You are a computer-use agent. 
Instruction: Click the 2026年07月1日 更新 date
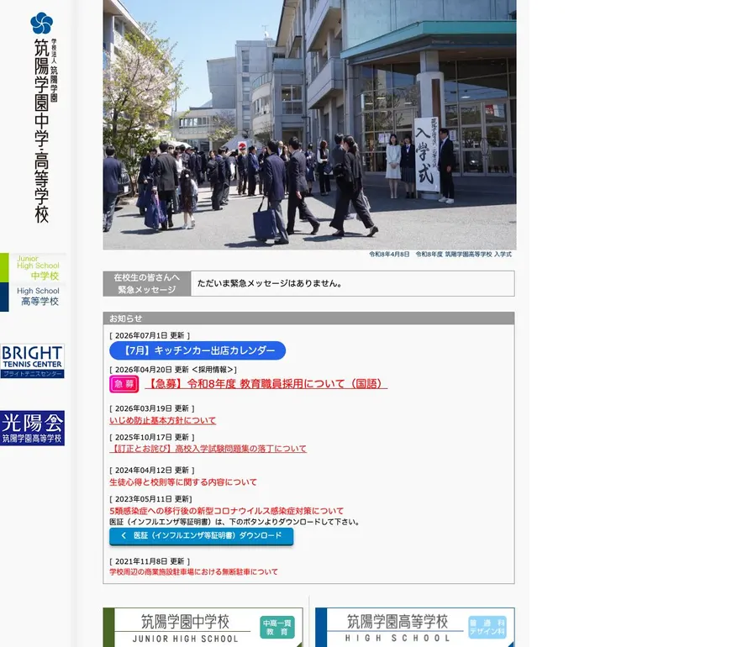coord(150,335)
